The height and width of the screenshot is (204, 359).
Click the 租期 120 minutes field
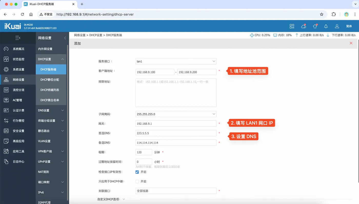click(144, 152)
